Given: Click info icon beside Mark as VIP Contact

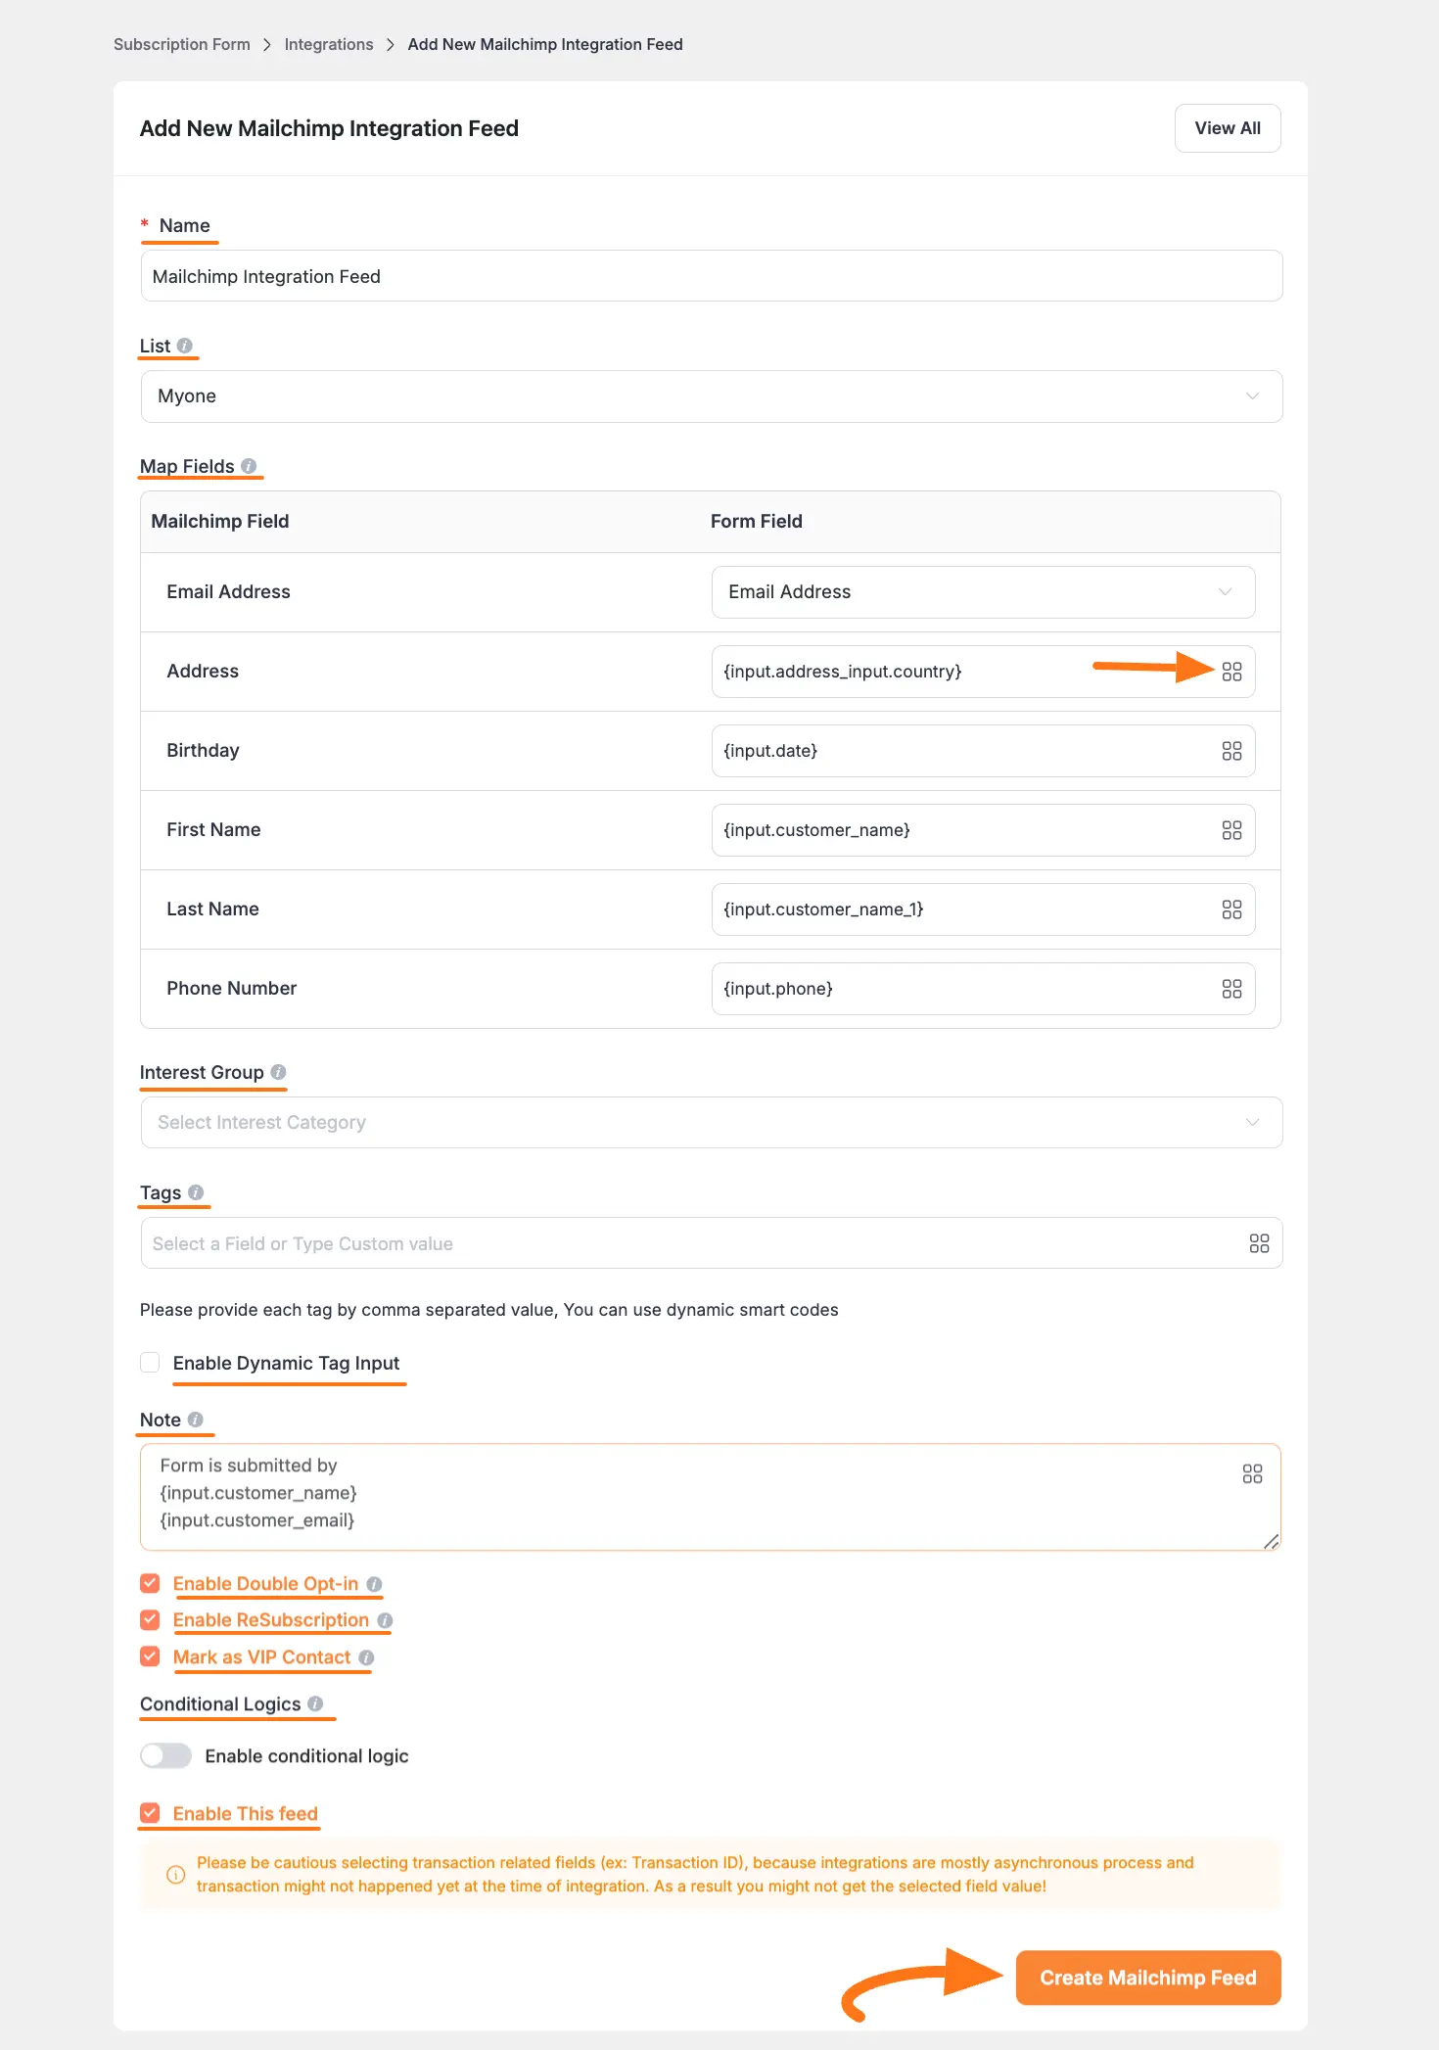Looking at the screenshot, I should click(x=366, y=1657).
